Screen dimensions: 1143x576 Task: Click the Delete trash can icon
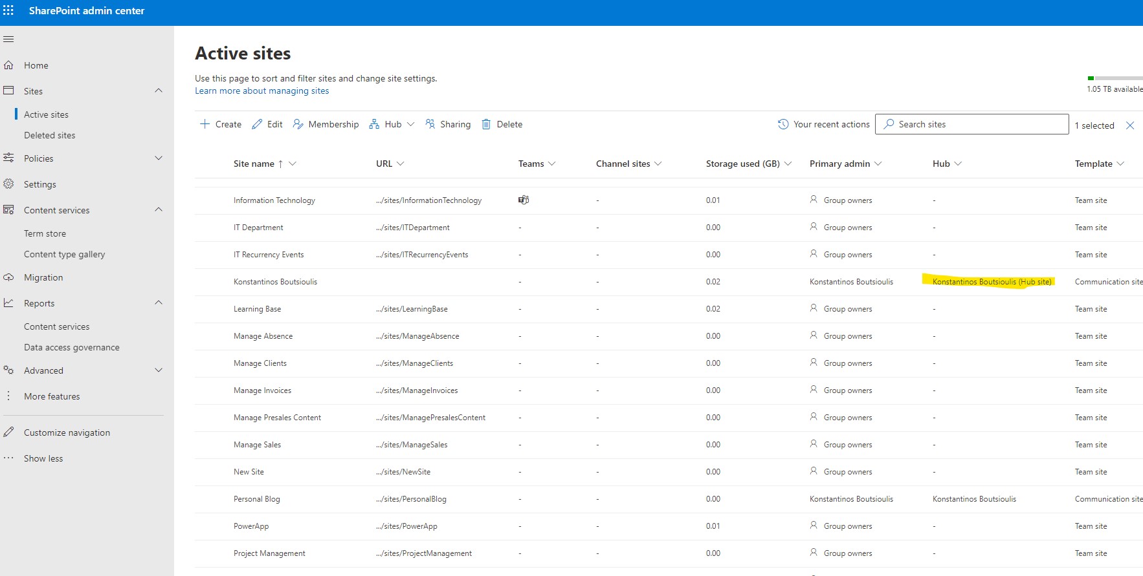click(x=486, y=124)
